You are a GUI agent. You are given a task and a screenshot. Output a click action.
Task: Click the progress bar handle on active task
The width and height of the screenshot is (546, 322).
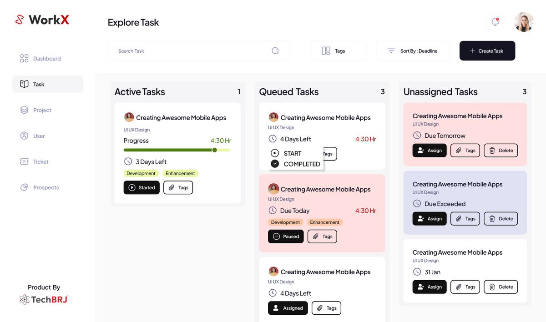[215, 150]
